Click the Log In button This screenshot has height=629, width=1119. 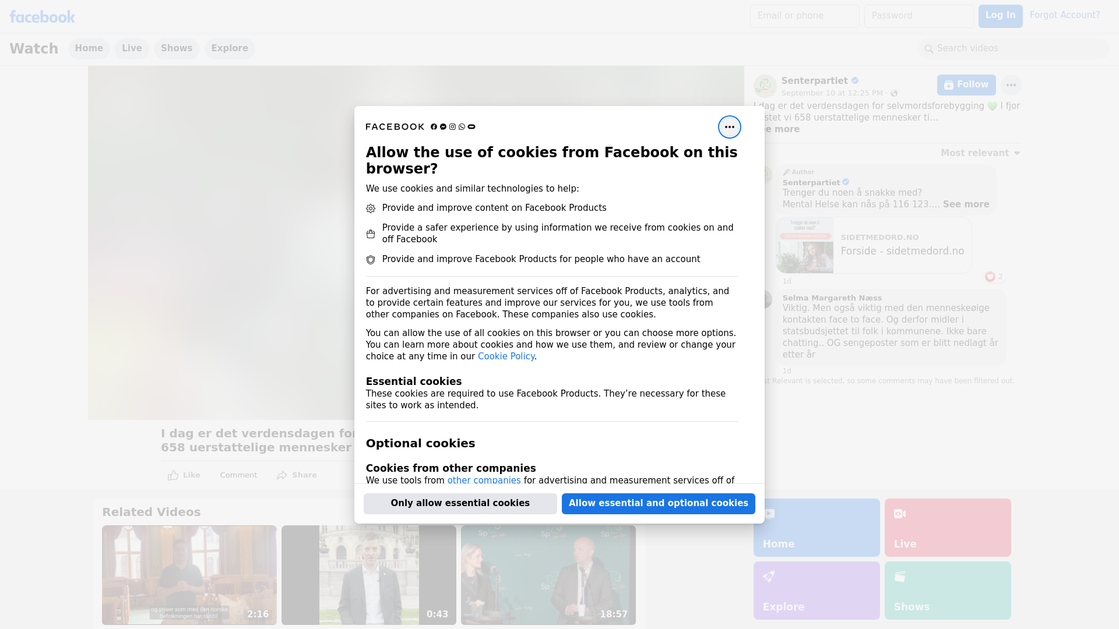point(1000,16)
